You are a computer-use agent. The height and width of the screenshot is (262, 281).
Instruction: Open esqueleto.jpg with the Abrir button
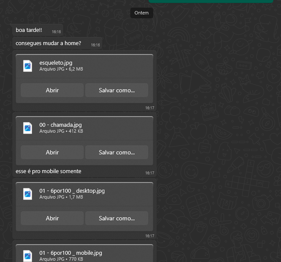[x=52, y=90]
